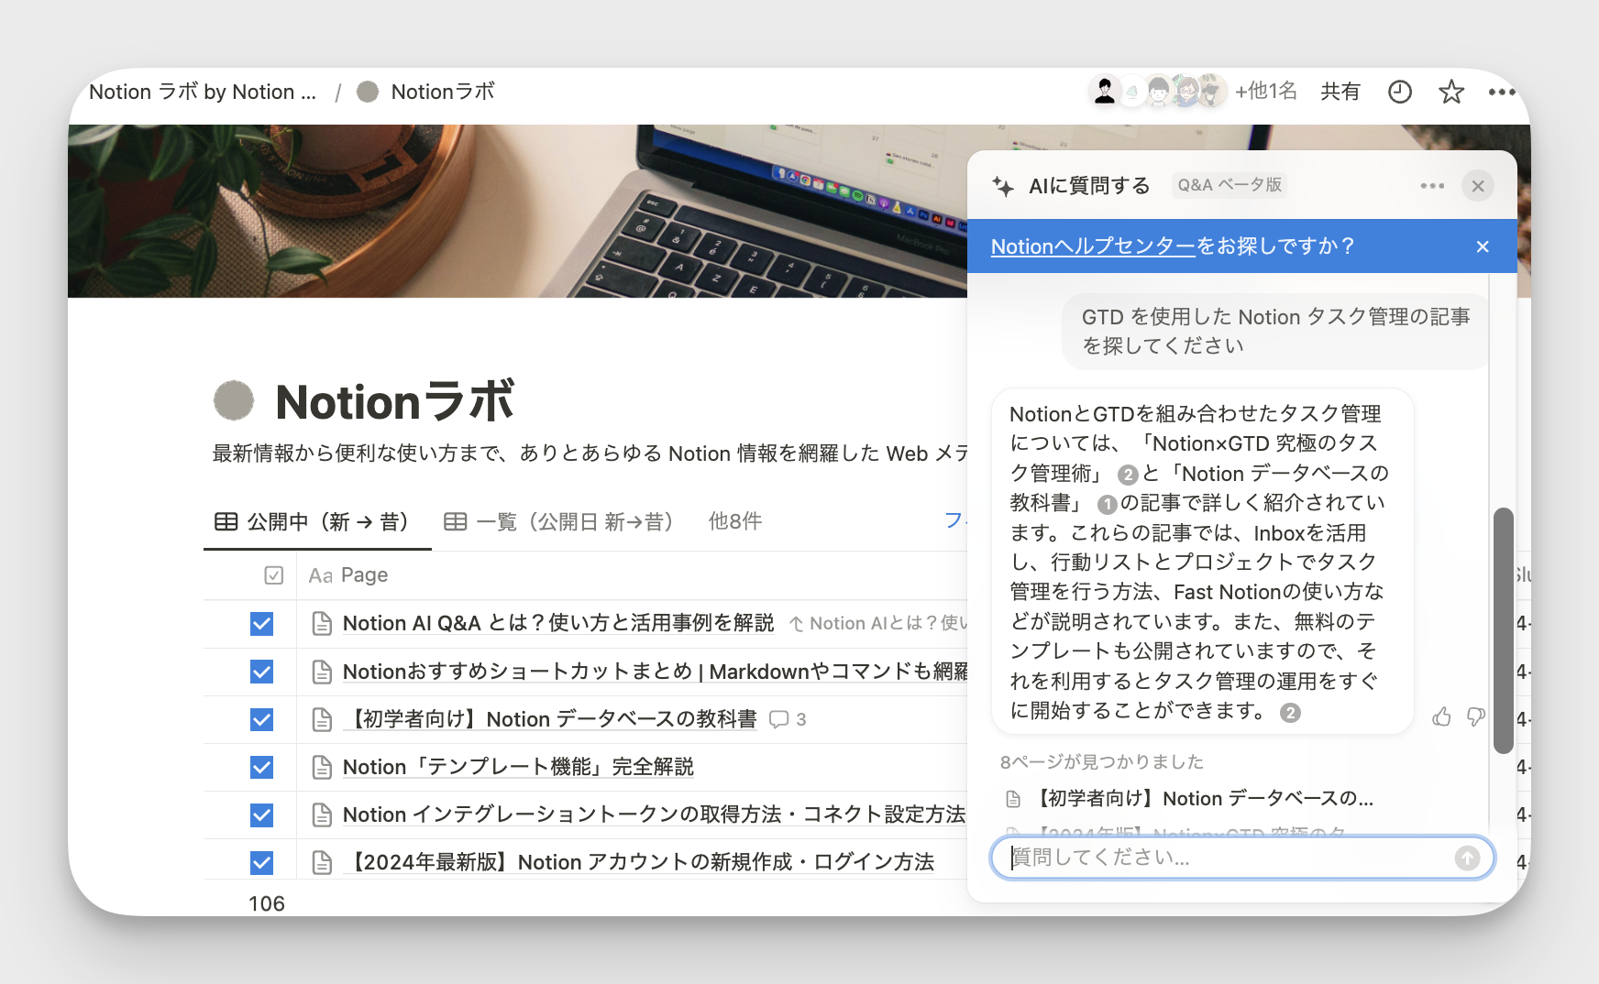Click user question bubble GTD を使用した

pyautogui.click(x=1275, y=332)
